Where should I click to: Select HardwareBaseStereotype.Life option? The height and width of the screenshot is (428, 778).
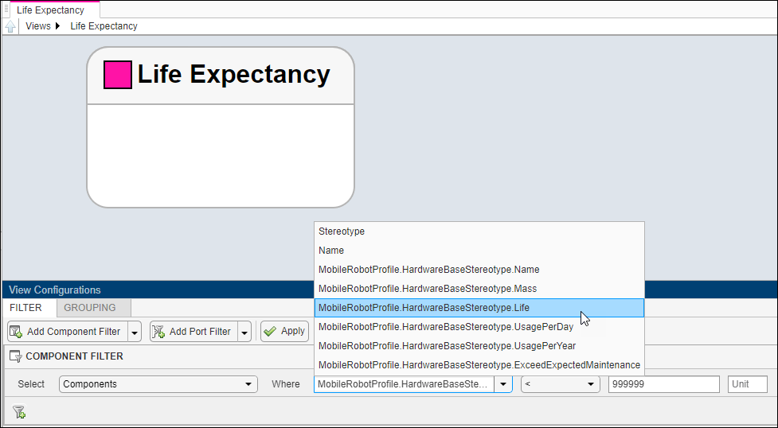(479, 308)
